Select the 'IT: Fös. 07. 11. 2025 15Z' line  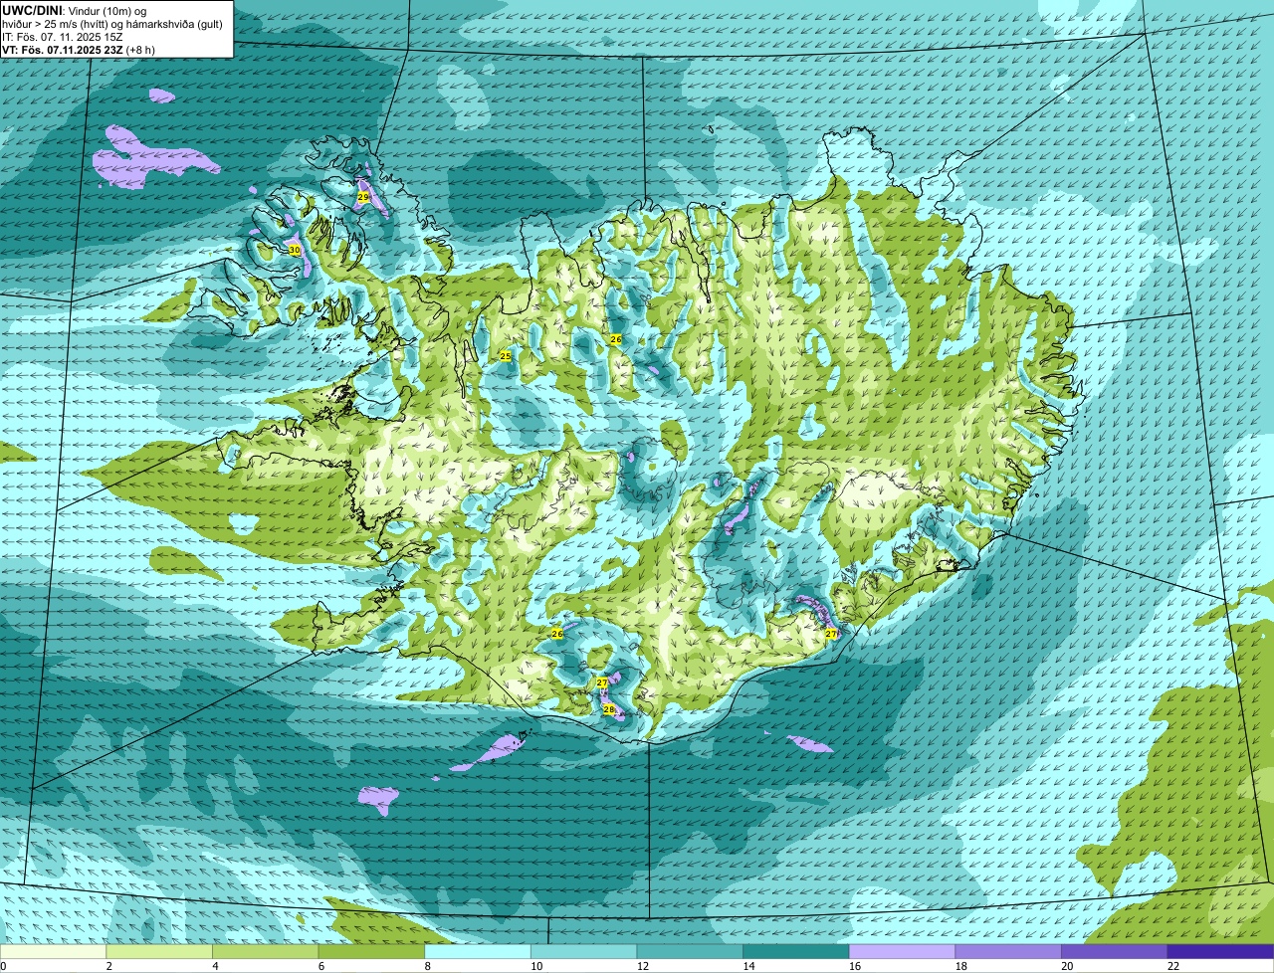pyautogui.click(x=61, y=37)
